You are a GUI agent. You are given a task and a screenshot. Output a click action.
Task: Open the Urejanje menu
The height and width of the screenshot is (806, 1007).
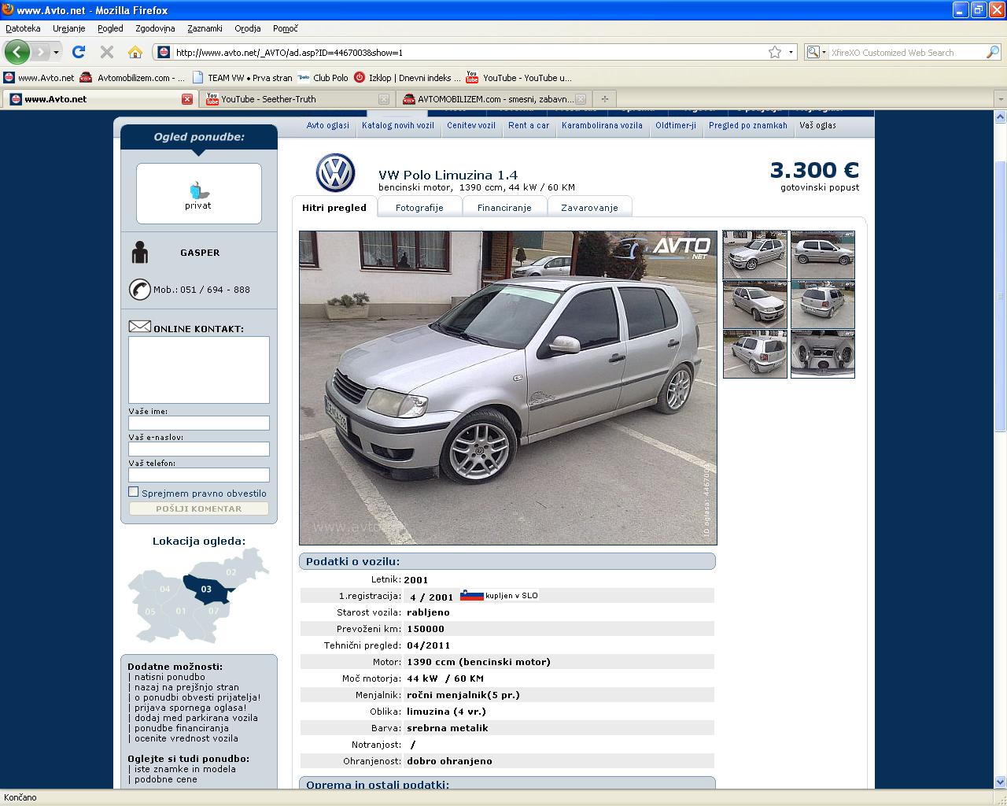(x=68, y=28)
